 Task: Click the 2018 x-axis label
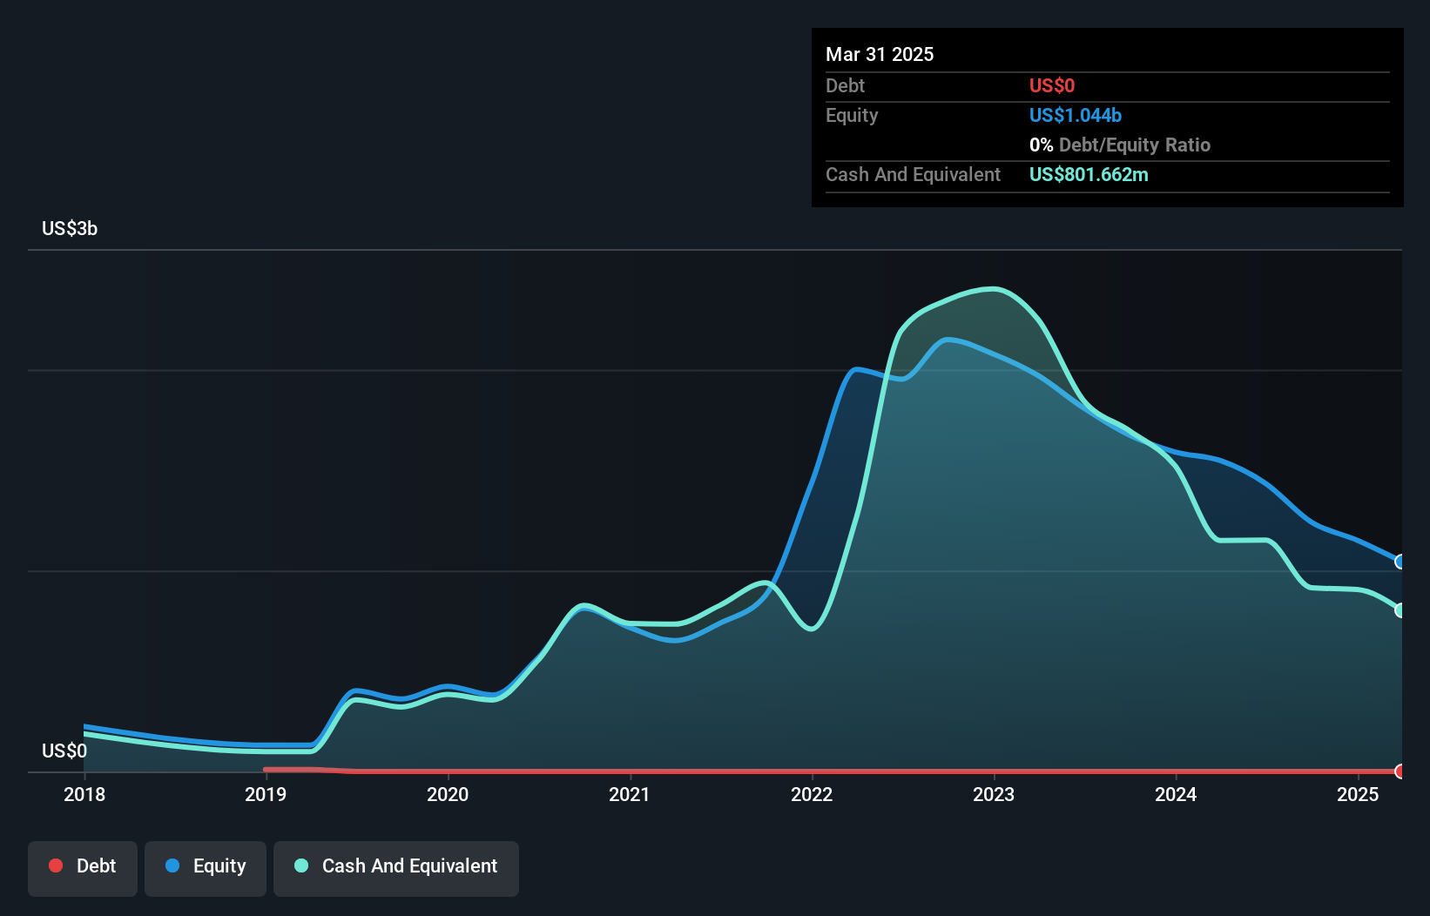point(84,794)
